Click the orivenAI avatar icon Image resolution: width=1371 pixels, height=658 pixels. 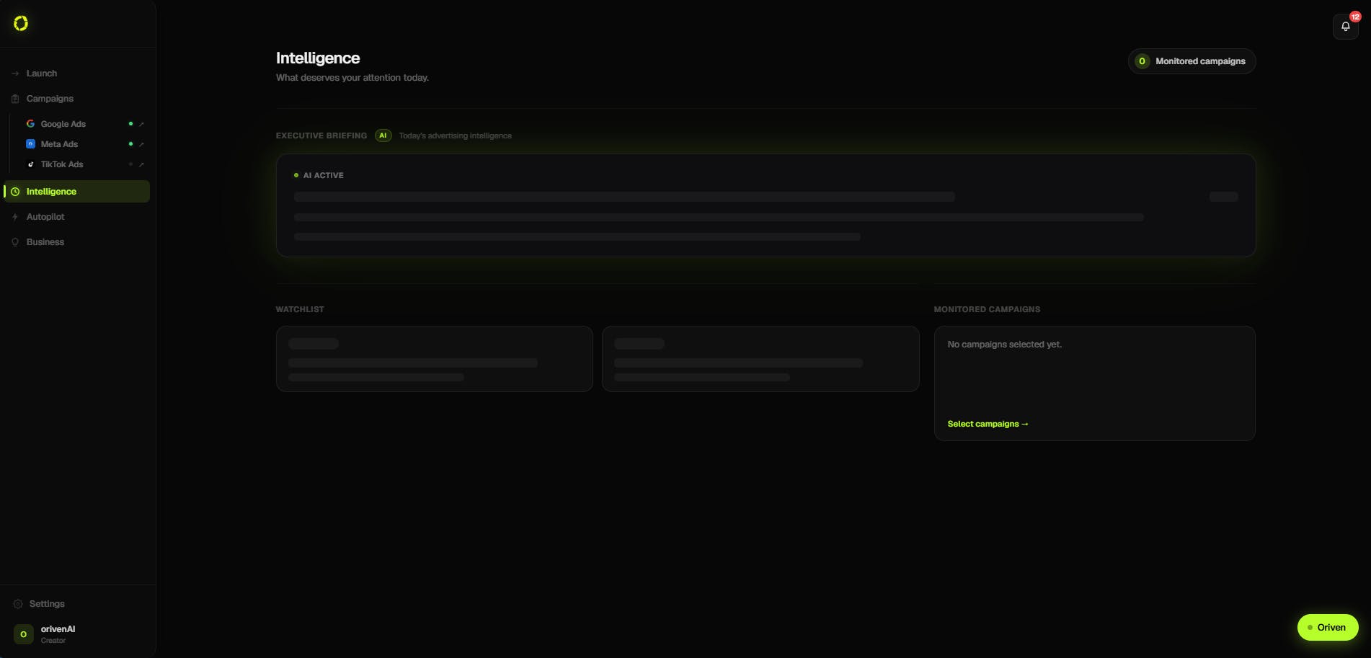(x=23, y=634)
